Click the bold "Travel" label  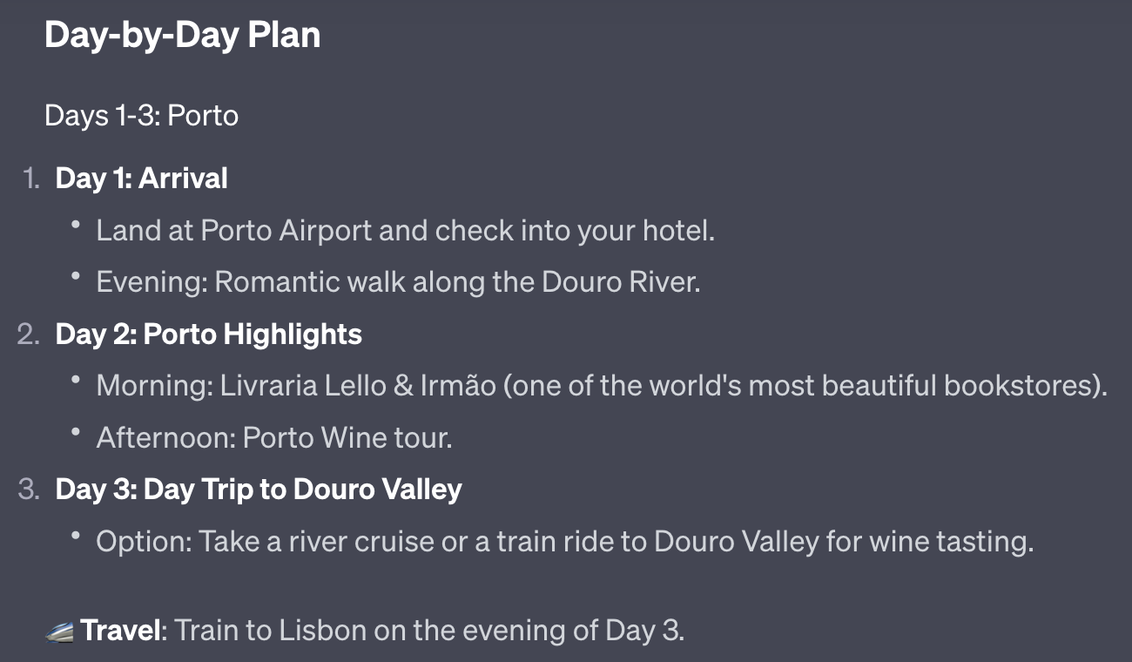click(122, 630)
